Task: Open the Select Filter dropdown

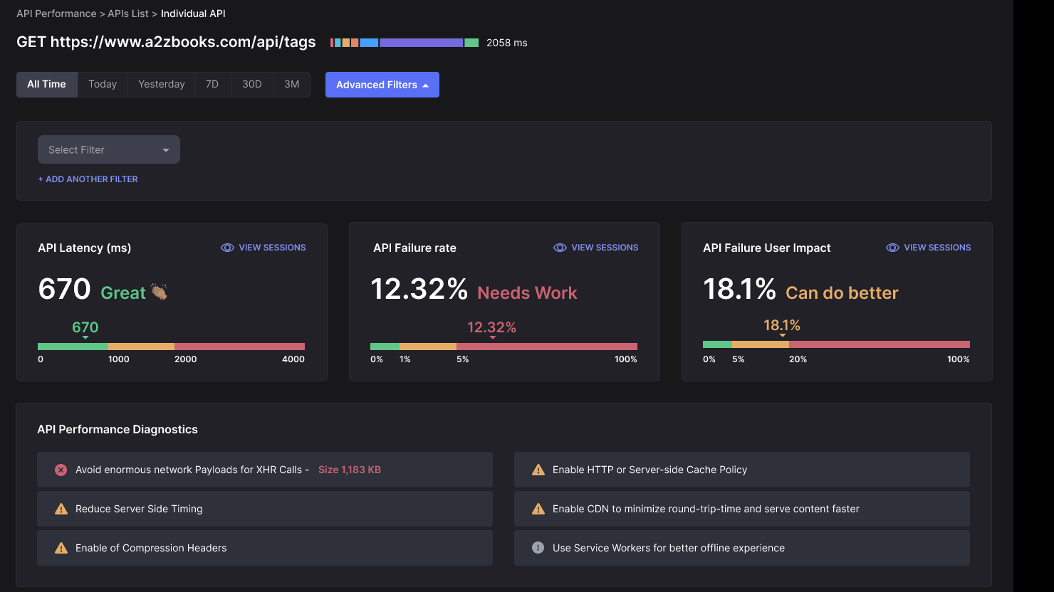Action: (x=108, y=149)
